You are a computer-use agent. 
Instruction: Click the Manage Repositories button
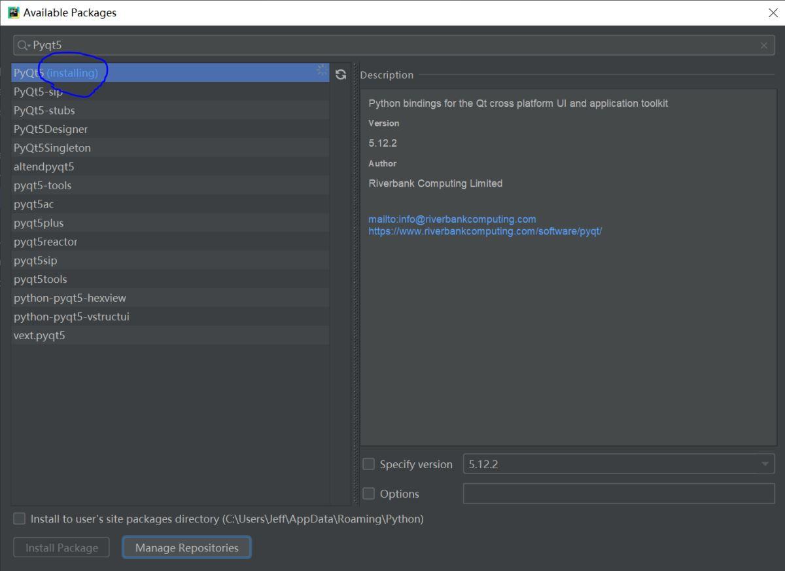[186, 547]
